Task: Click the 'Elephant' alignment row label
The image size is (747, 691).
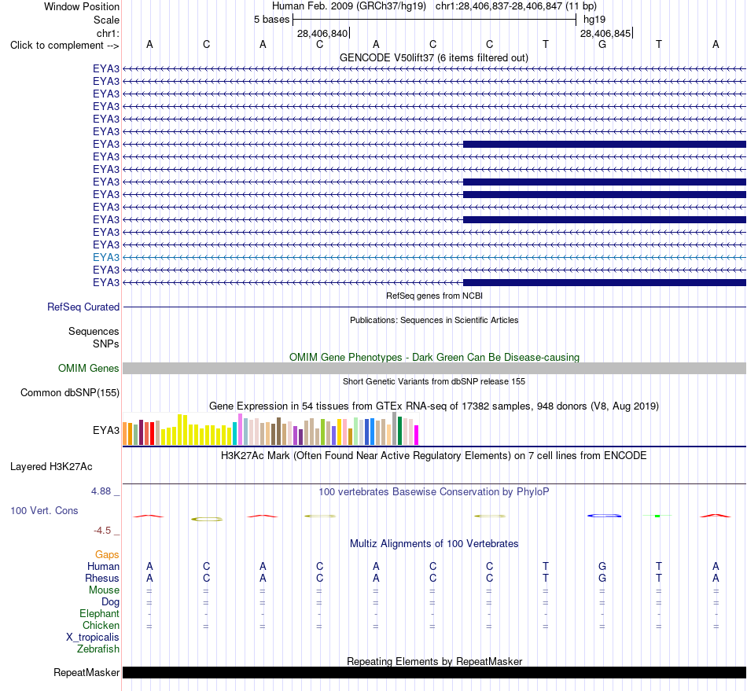Action: tap(100, 614)
